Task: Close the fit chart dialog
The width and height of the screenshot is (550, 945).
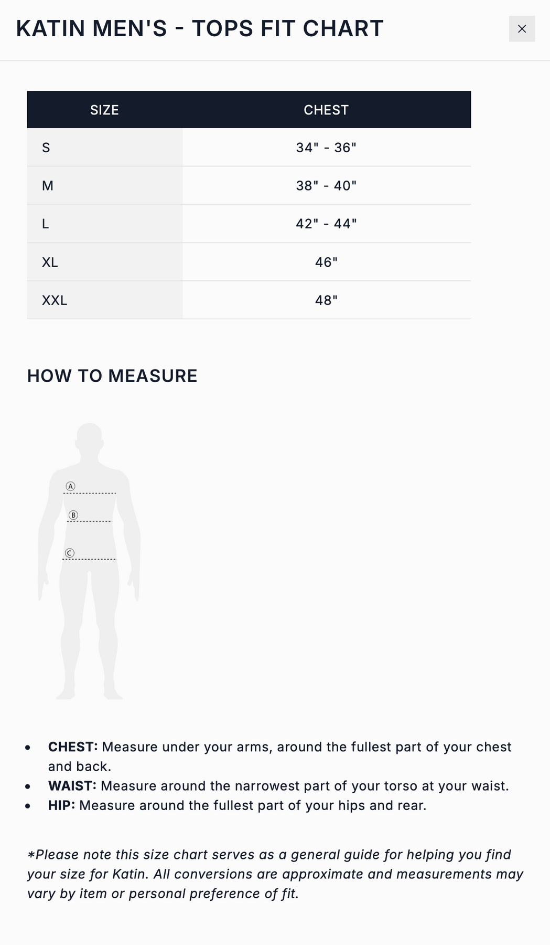Action: (522, 29)
